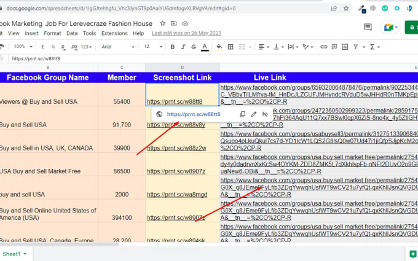Image resolution: width=418 pixels, height=261 pixels.
Task: Format as percent
Action: pos(53,47)
